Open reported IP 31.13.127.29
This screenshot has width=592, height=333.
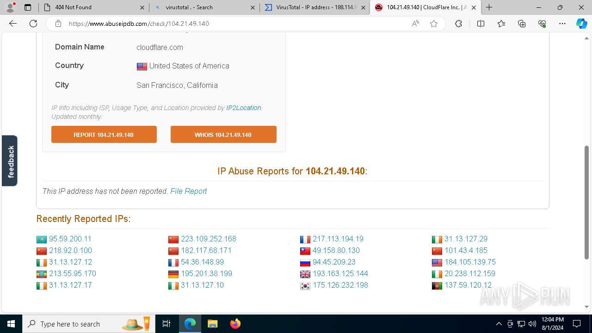466,239
